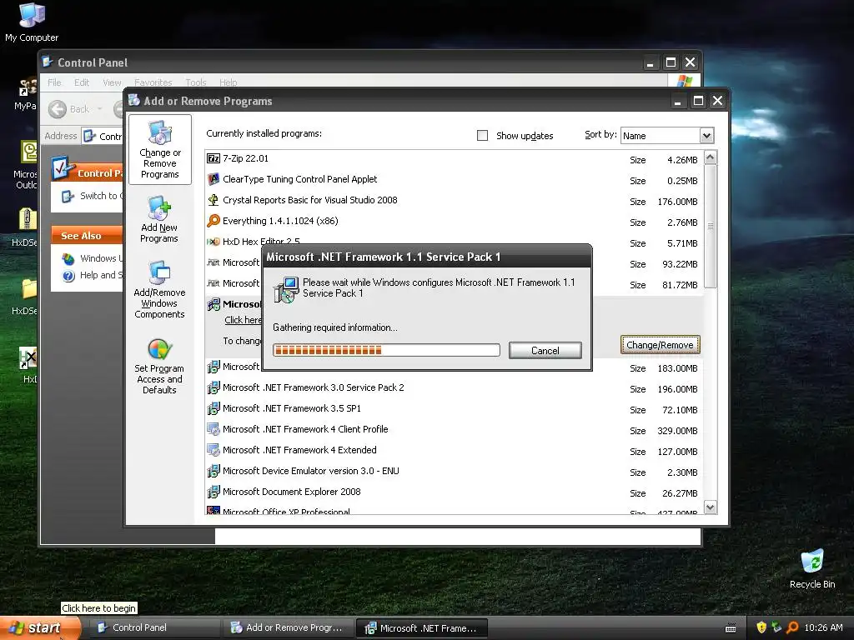Open the Sort by Name dropdown
The image size is (854, 640).
(x=706, y=136)
